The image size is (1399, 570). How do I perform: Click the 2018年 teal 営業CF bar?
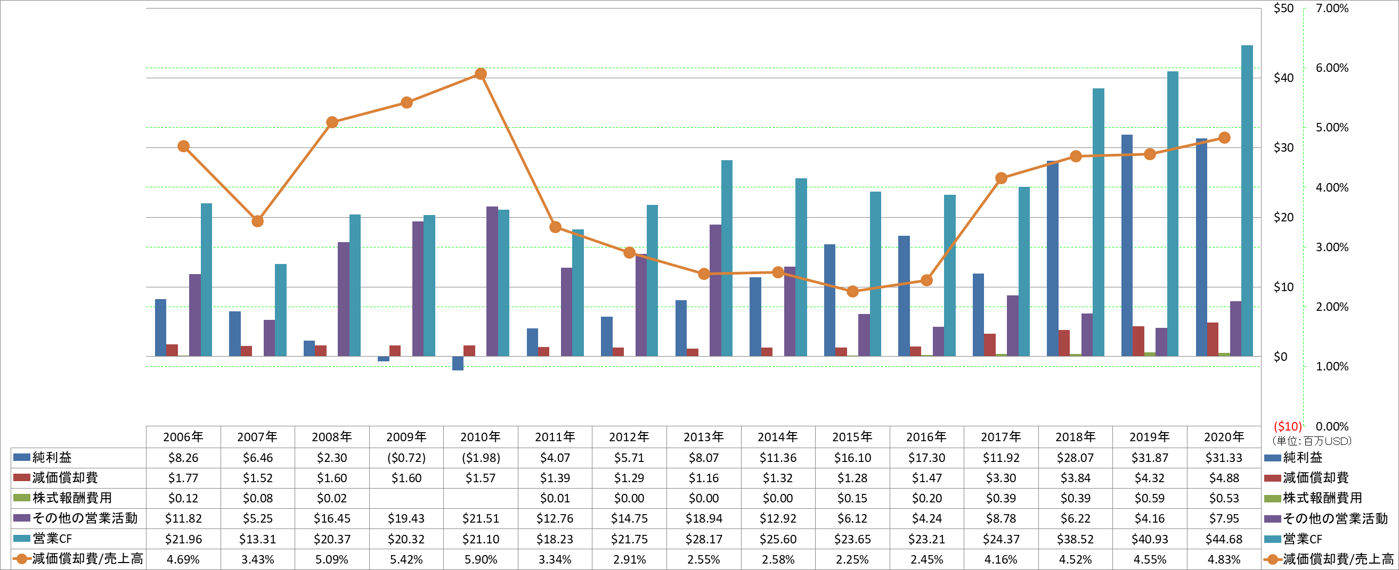click(x=1098, y=222)
